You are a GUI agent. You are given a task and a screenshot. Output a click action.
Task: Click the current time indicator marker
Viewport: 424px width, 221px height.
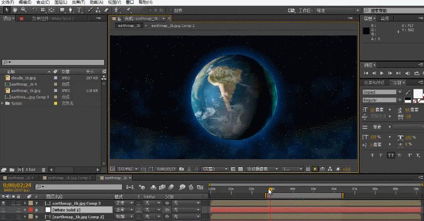coord(270,190)
